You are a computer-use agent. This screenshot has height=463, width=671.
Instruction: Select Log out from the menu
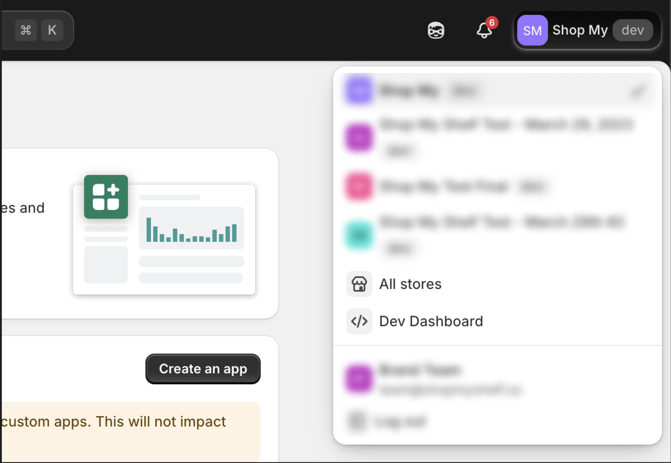click(x=401, y=420)
